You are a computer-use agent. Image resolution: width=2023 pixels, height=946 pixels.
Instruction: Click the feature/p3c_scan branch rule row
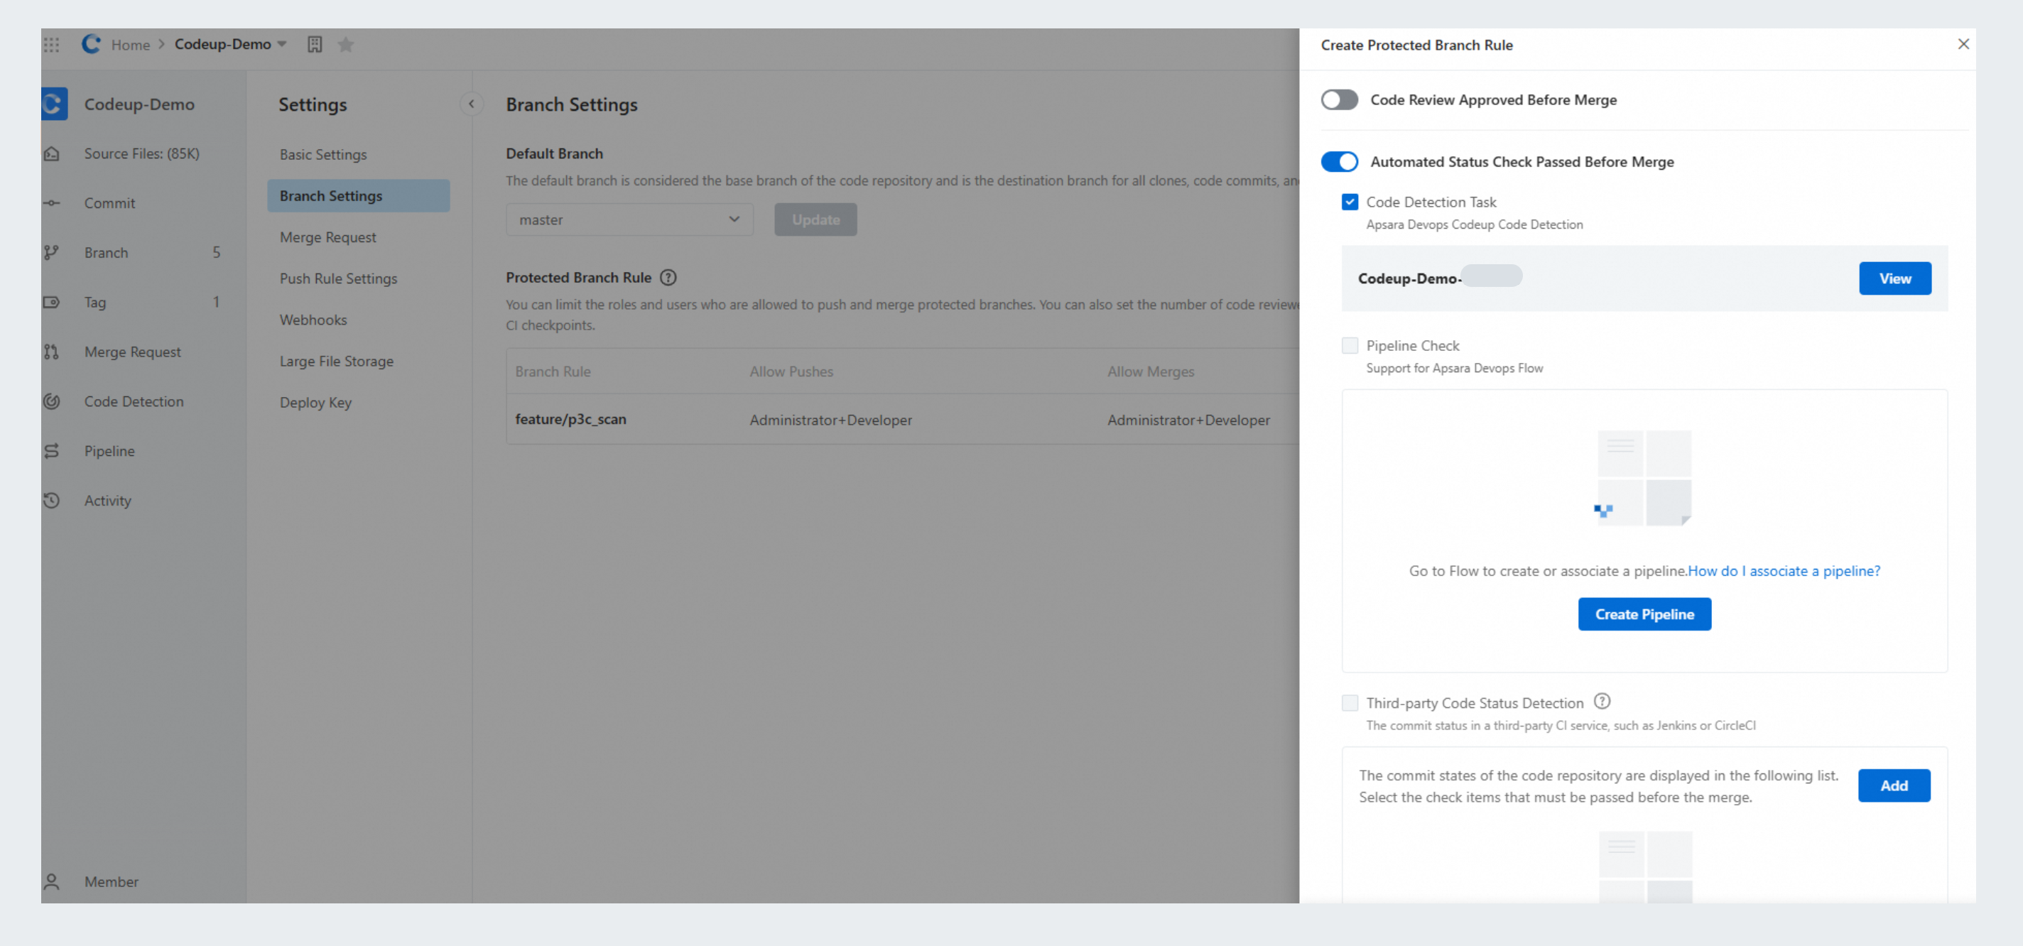point(571,419)
